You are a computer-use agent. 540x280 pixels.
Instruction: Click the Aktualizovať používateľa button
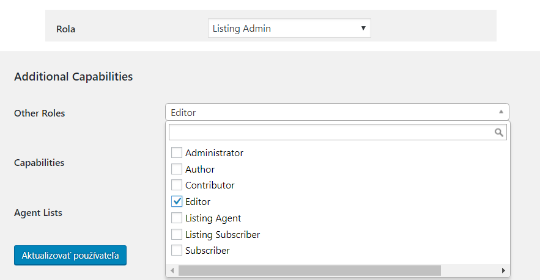[70, 255]
